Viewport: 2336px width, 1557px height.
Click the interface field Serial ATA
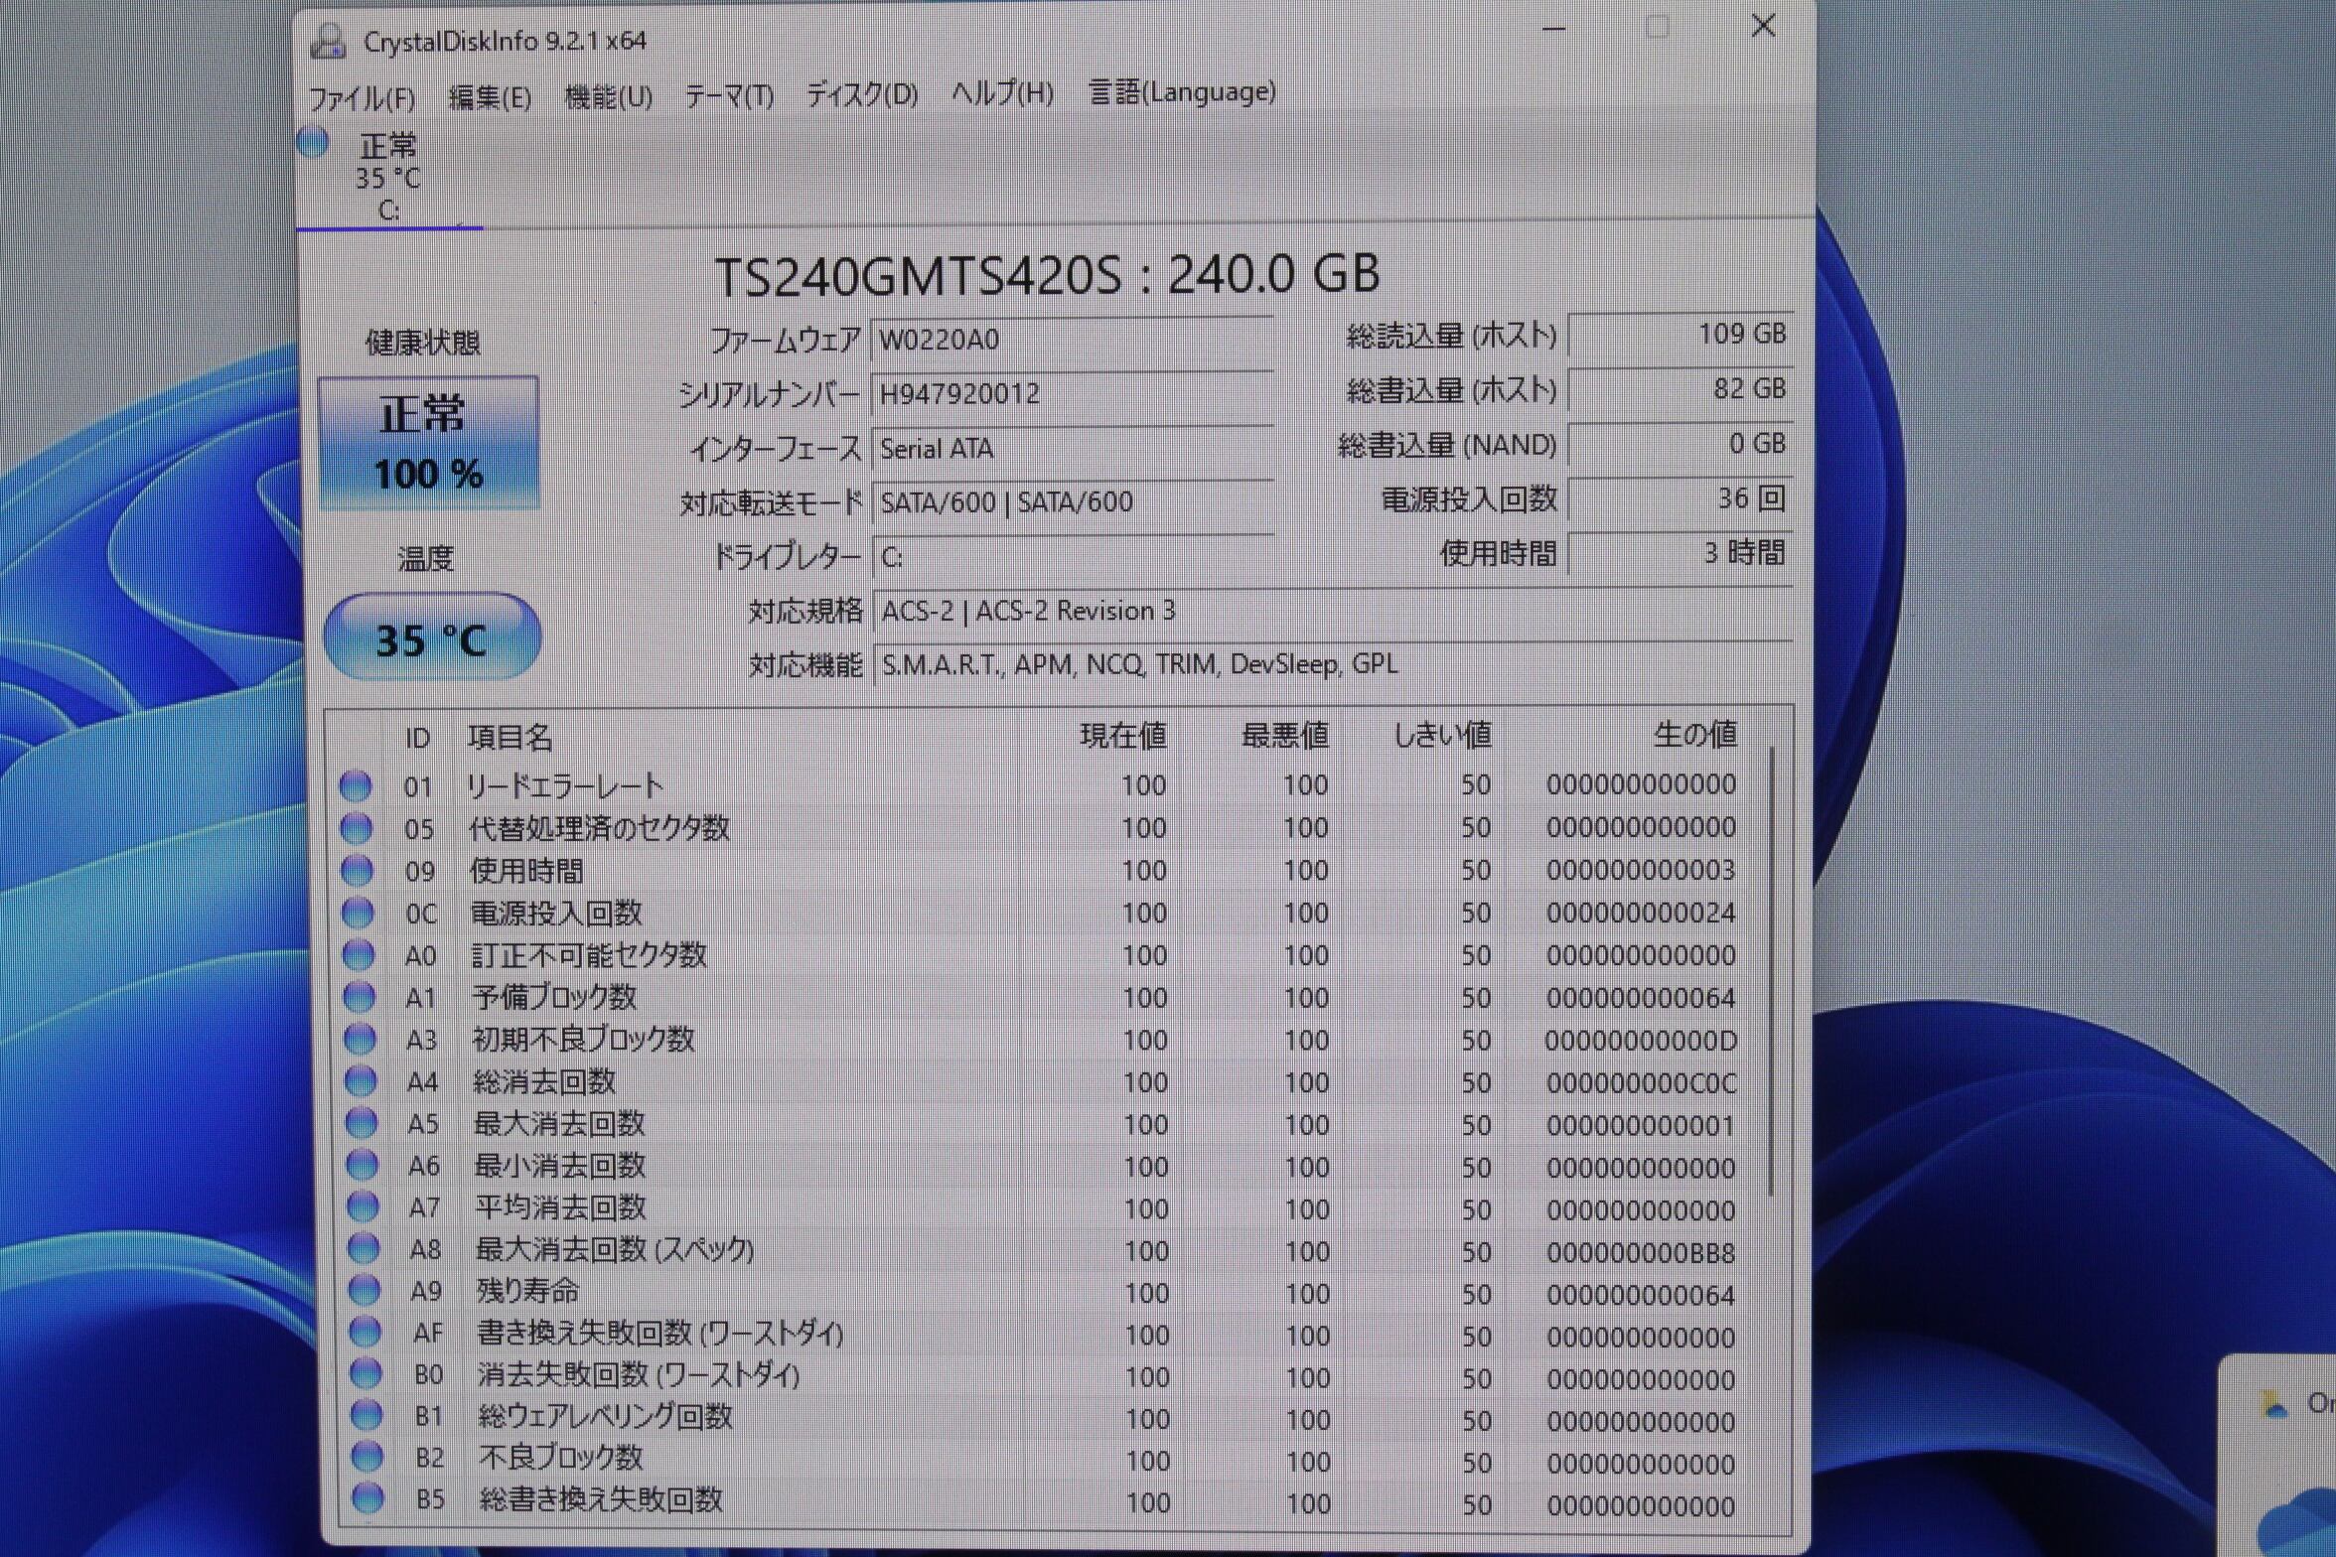(1072, 449)
